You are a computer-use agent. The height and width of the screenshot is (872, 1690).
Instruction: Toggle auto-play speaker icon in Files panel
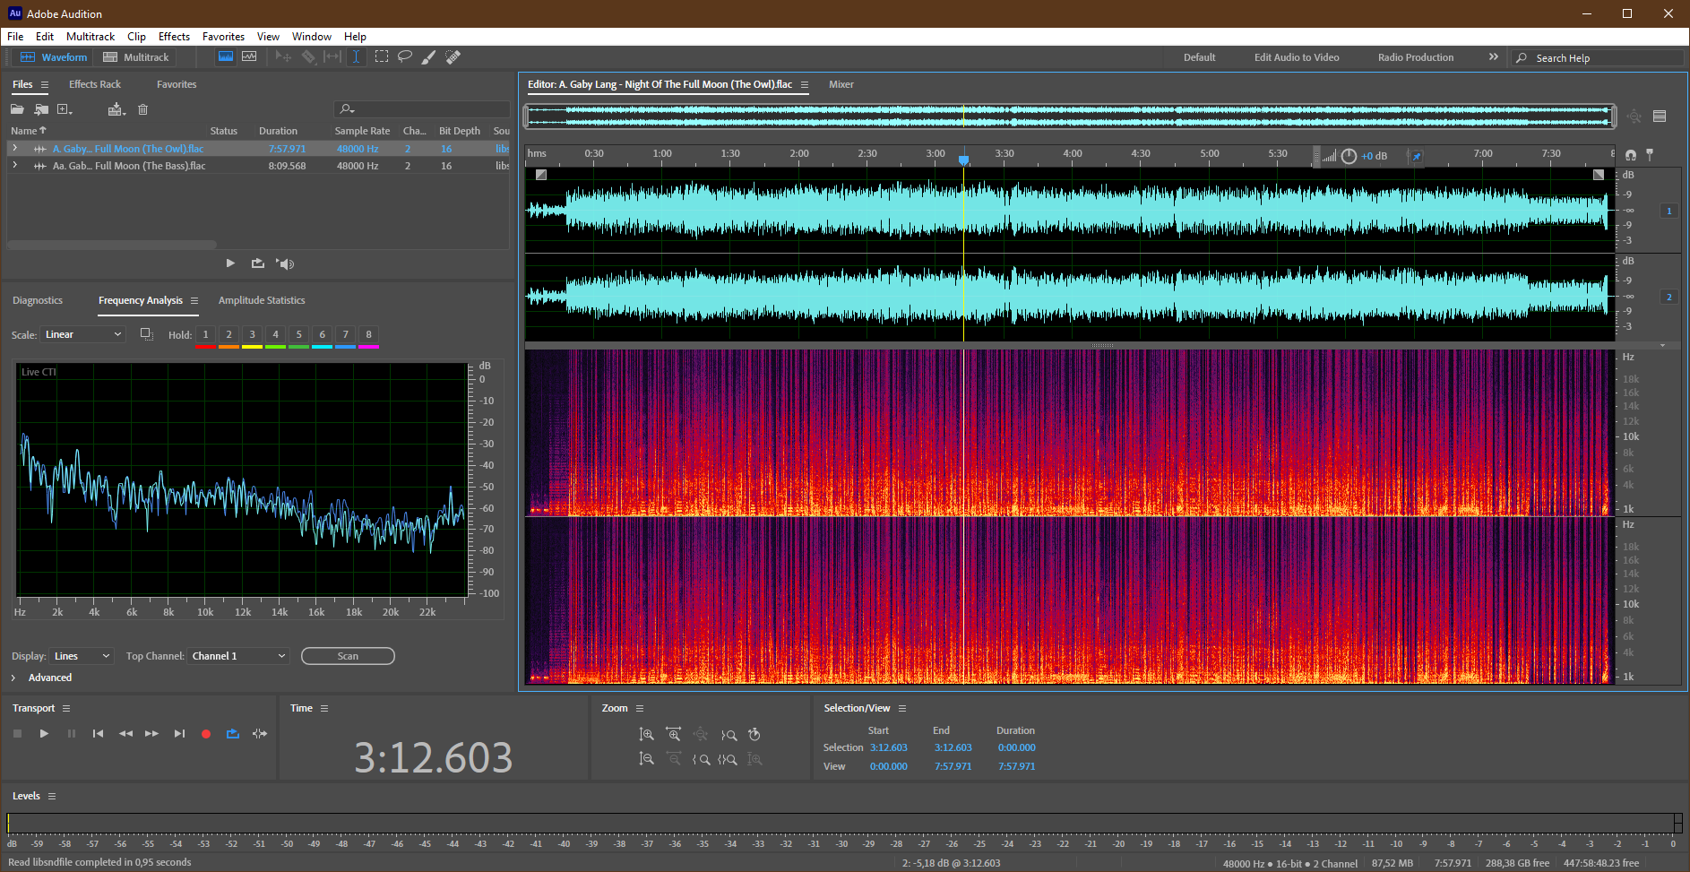pyautogui.click(x=285, y=263)
